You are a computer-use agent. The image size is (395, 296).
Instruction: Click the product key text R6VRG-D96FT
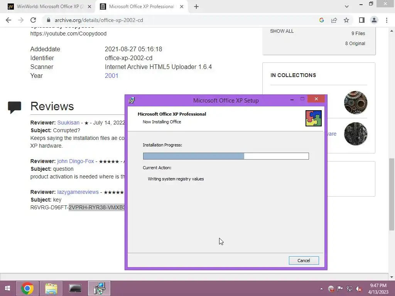pos(49,207)
